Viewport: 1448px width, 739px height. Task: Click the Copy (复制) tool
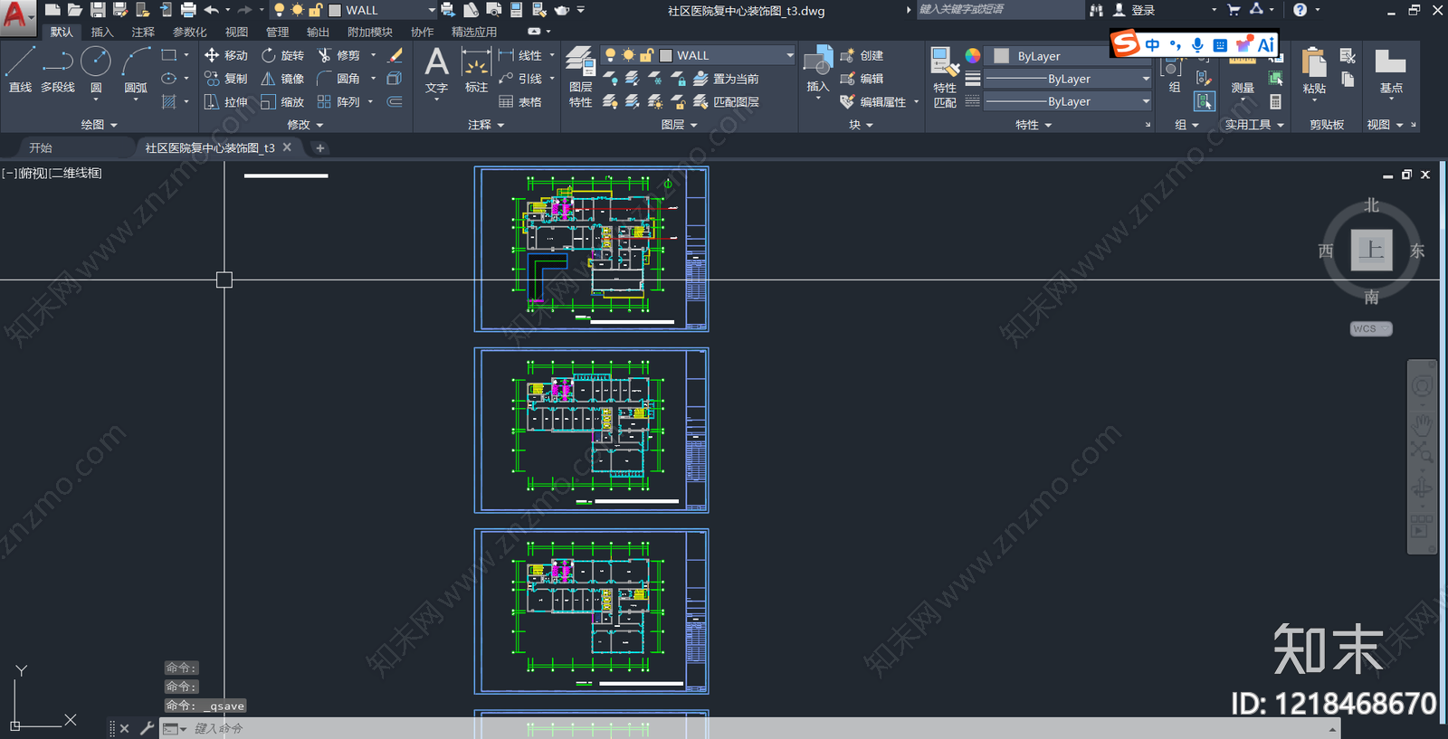(x=226, y=79)
